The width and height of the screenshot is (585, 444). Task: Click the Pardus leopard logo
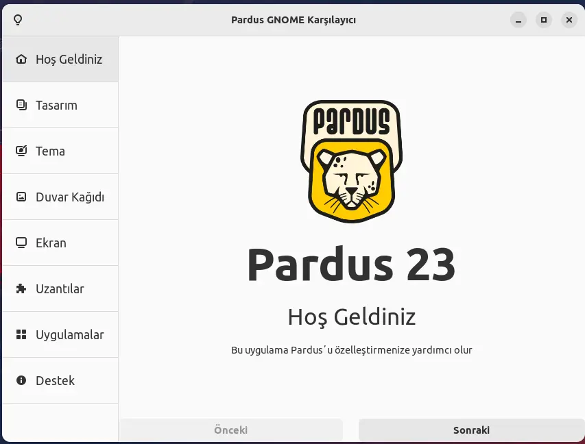351,162
